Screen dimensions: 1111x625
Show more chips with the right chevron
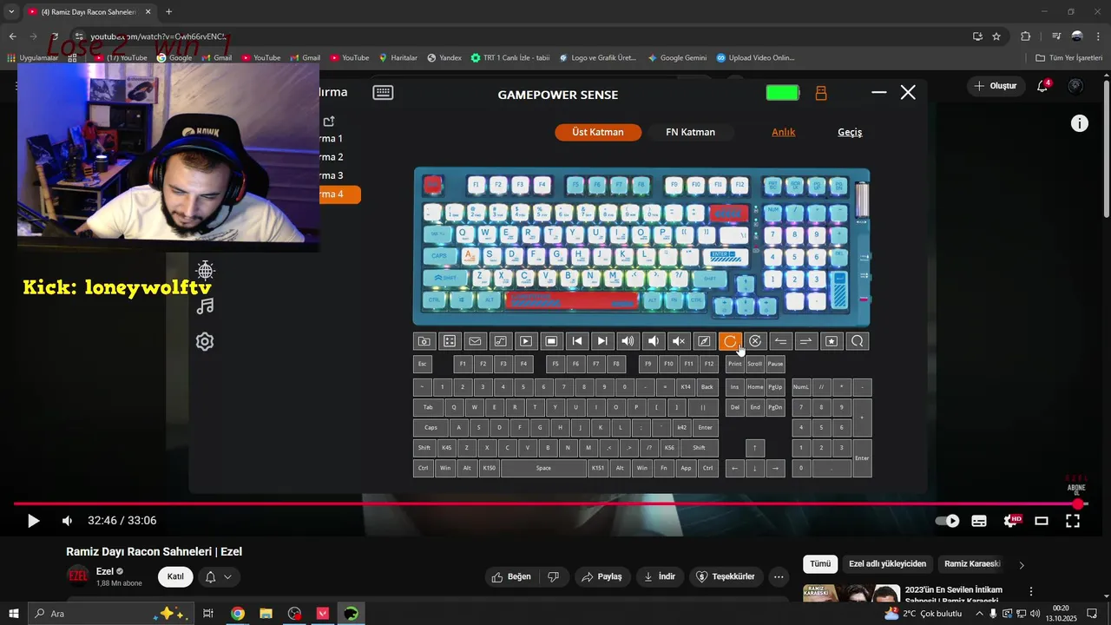tap(1022, 565)
